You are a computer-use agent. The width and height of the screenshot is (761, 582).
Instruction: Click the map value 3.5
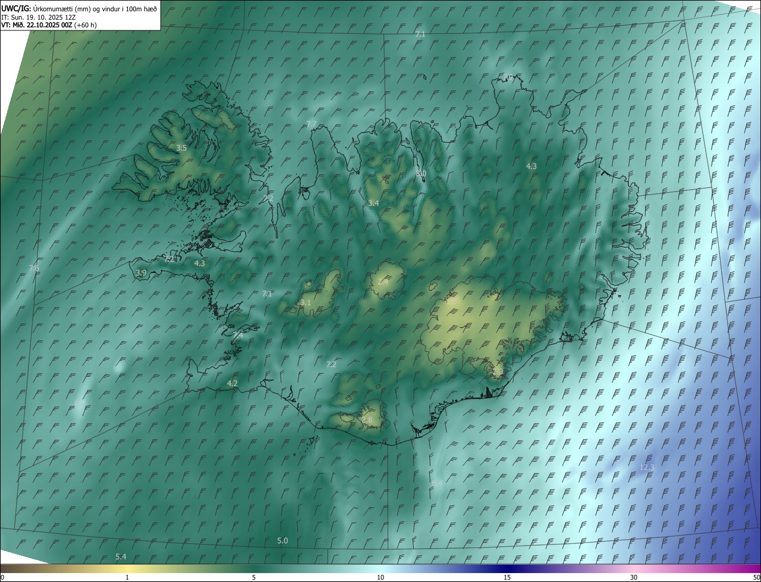click(181, 148)
